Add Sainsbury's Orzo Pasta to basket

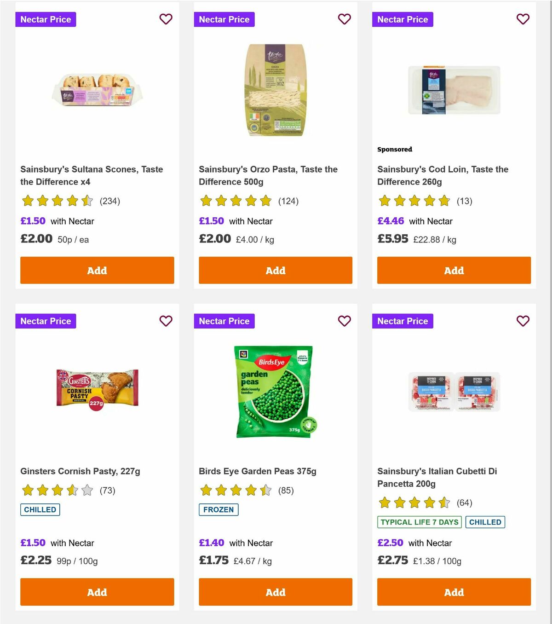(275, 270)
